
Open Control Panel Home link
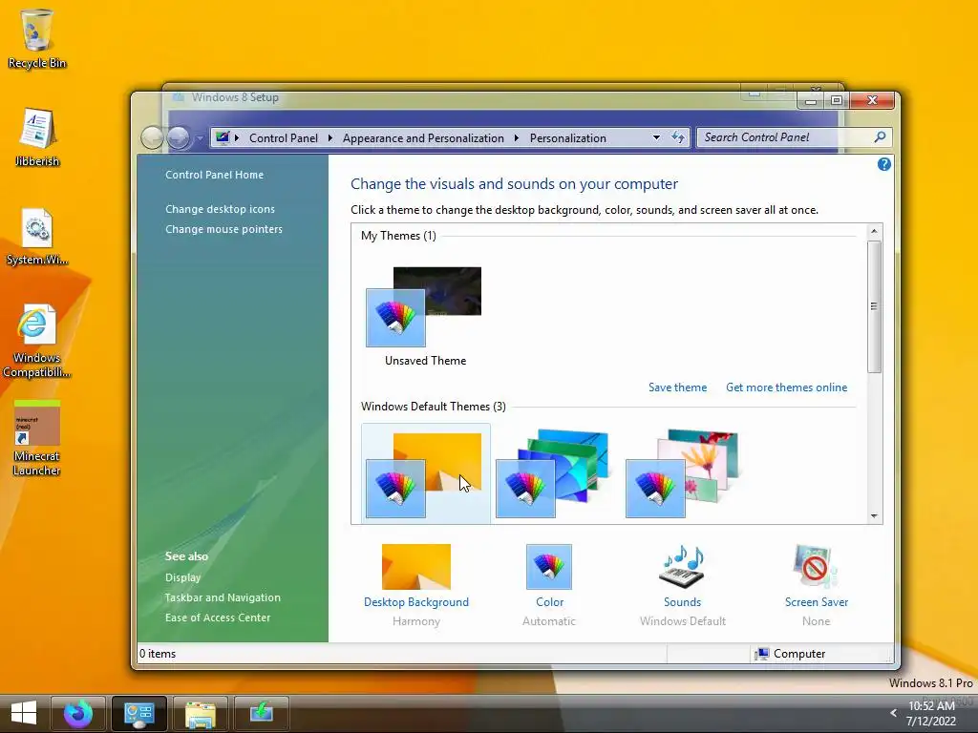[214, 176]
